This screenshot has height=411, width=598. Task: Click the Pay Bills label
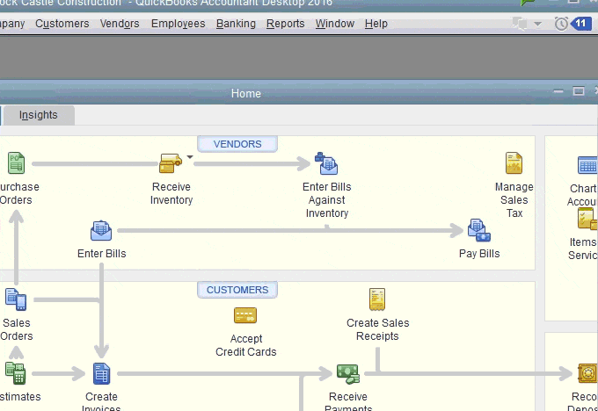tap(479, 254)
